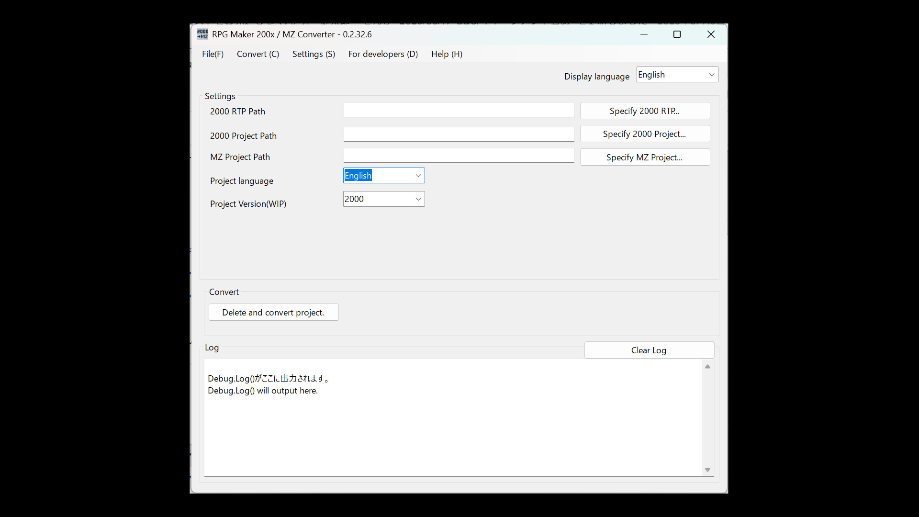Open the Help (H) menu
Image resolution: width=919 pixels, height=517 pixels.
[447, 54]
